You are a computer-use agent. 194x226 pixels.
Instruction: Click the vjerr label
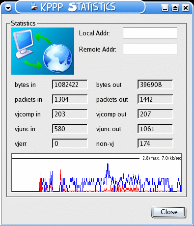tap(21, 144)
